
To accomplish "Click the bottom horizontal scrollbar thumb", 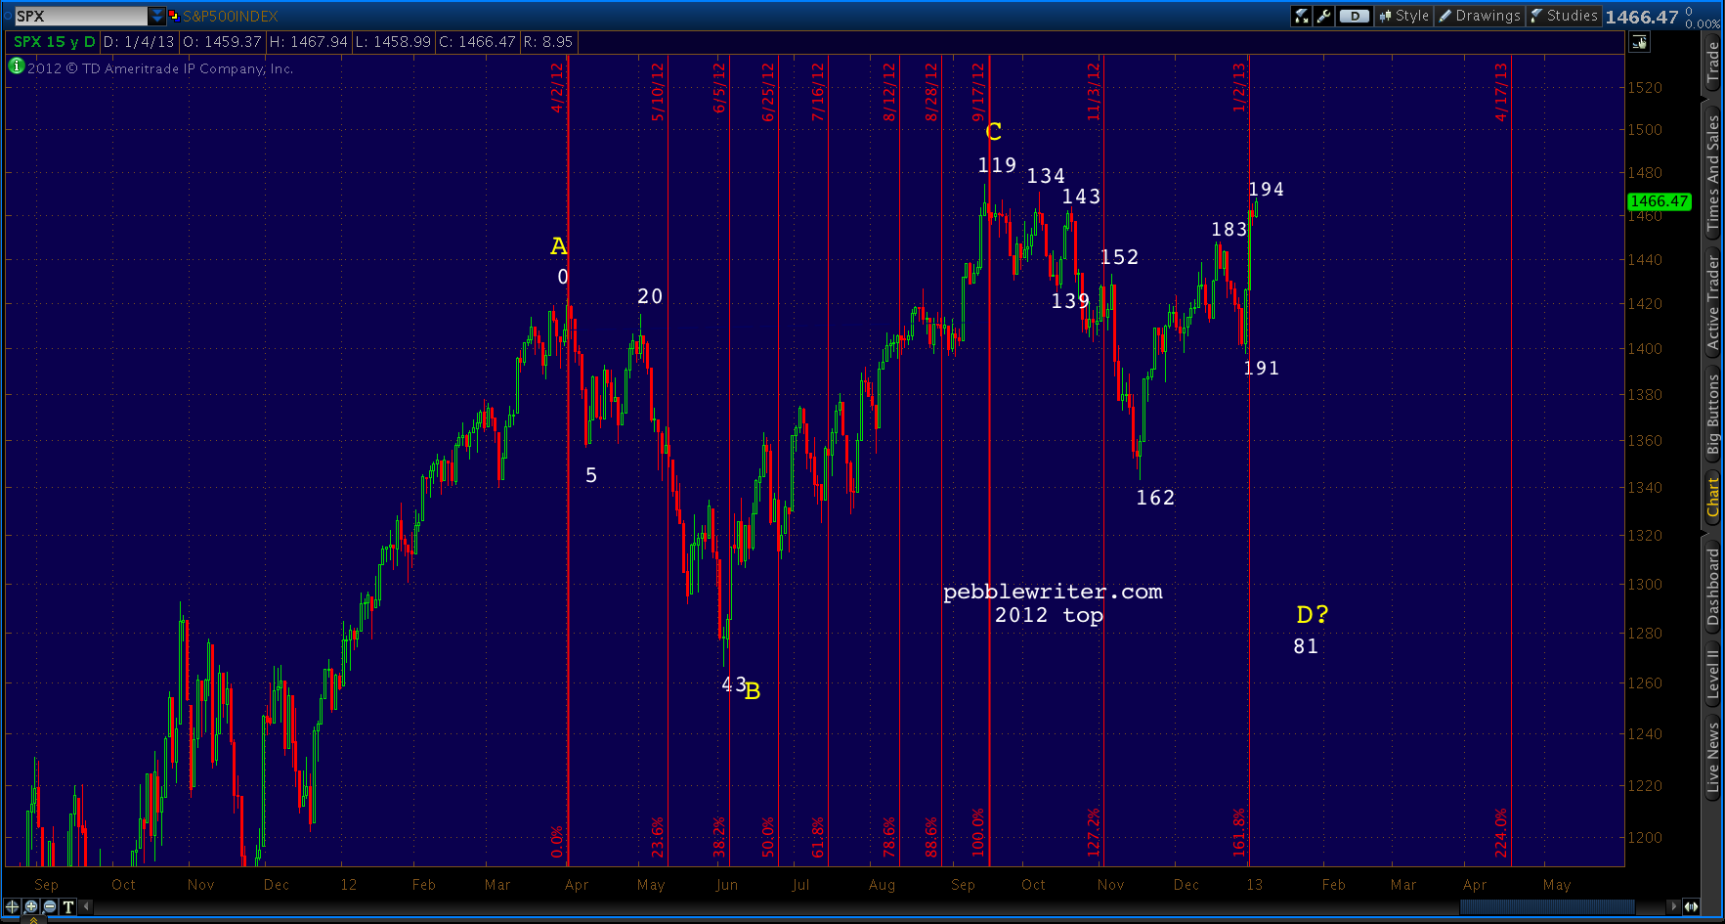I will pos(1546,906).
